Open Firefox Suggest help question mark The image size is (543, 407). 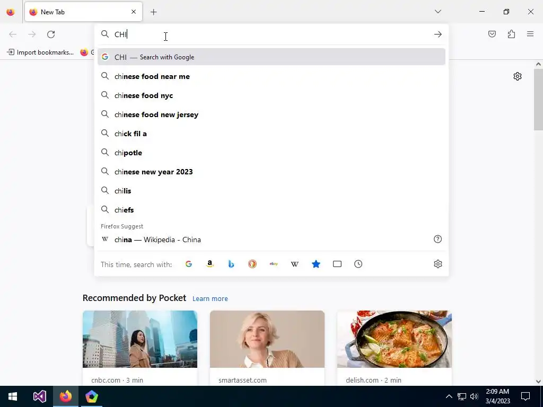point(437,239)
